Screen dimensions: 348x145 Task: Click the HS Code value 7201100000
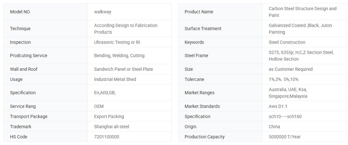tap(107, 137)
